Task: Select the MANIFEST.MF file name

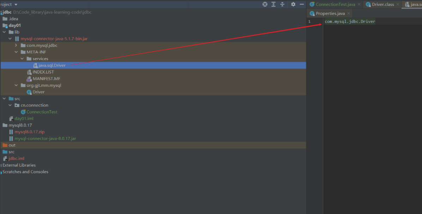Action: click(x=47, y=79)
